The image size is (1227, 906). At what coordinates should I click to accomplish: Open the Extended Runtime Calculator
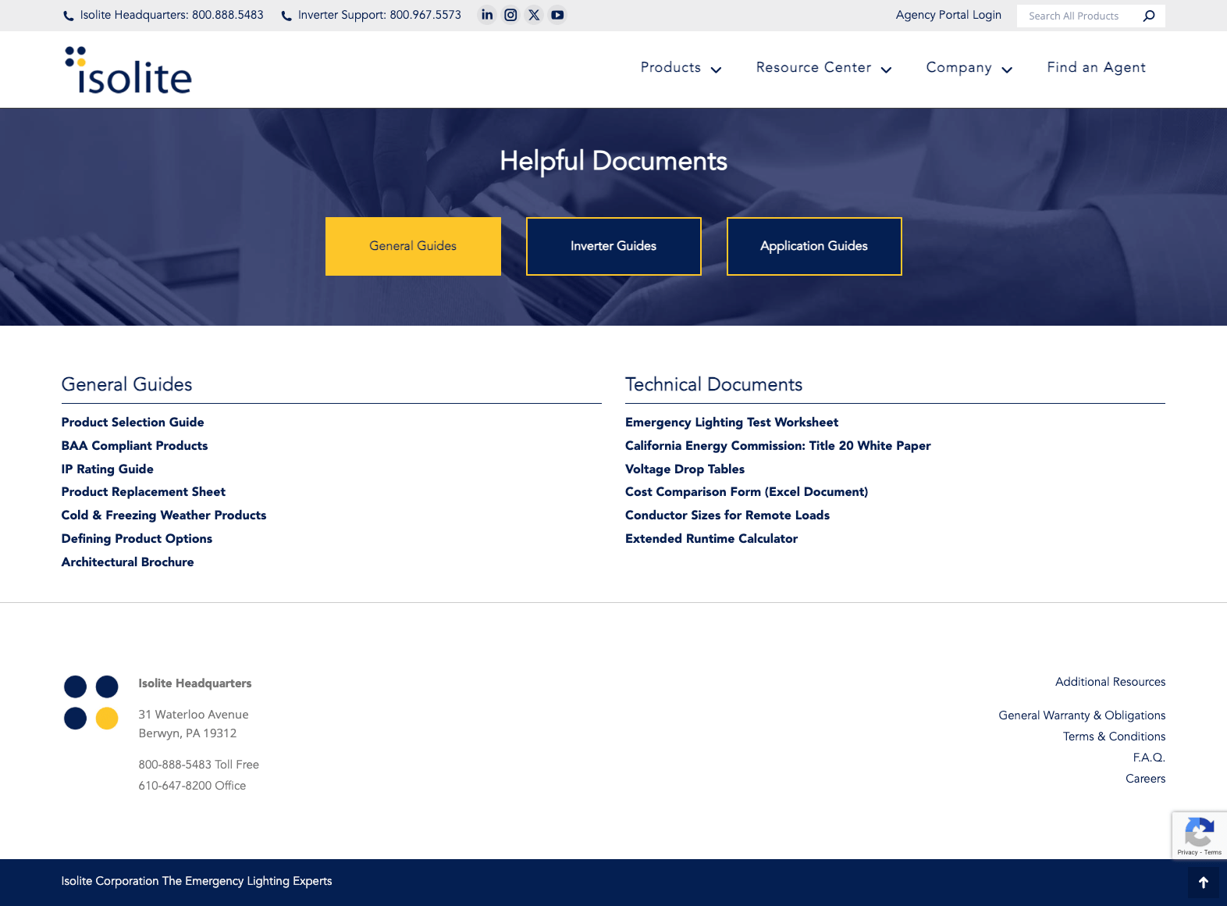[x=712, y=539]
